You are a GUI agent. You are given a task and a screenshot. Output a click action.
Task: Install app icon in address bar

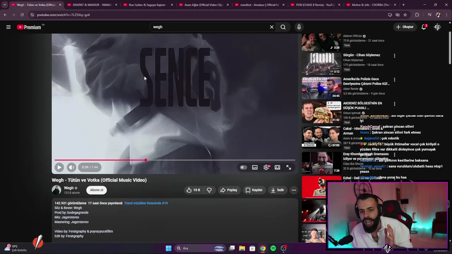click(x=390, y=15)
